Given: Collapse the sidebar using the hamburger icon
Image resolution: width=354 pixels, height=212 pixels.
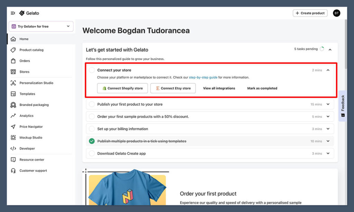Looking at the screenshot, I should pyautogui.click(x=13, y=13).
